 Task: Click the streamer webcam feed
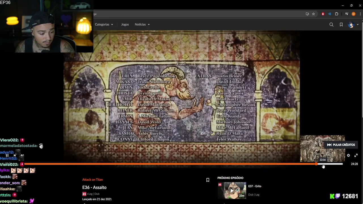(47, 26)
